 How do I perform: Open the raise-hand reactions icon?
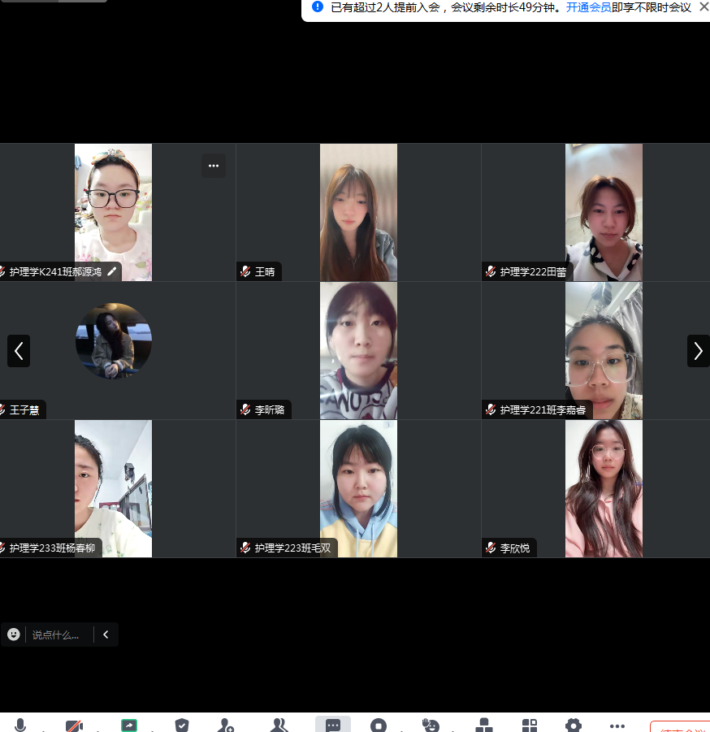pos(431,725)
